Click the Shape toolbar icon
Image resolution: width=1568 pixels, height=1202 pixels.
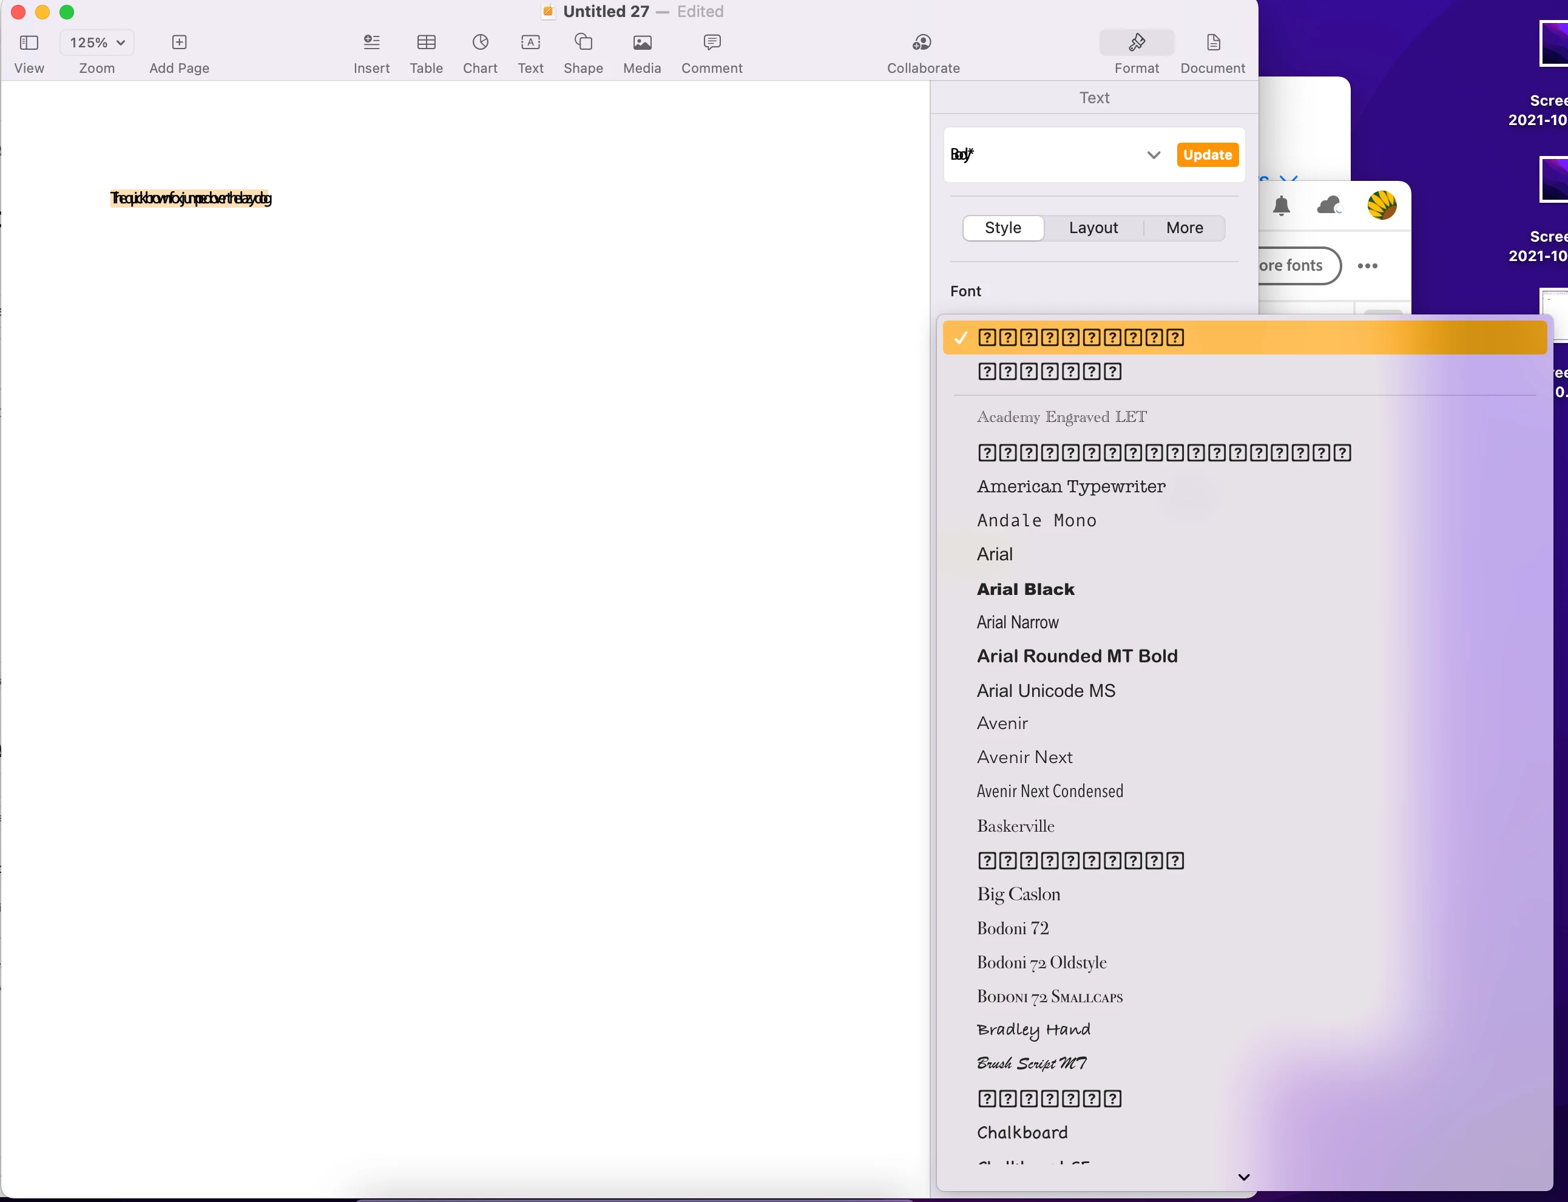(x=583, y=43)
